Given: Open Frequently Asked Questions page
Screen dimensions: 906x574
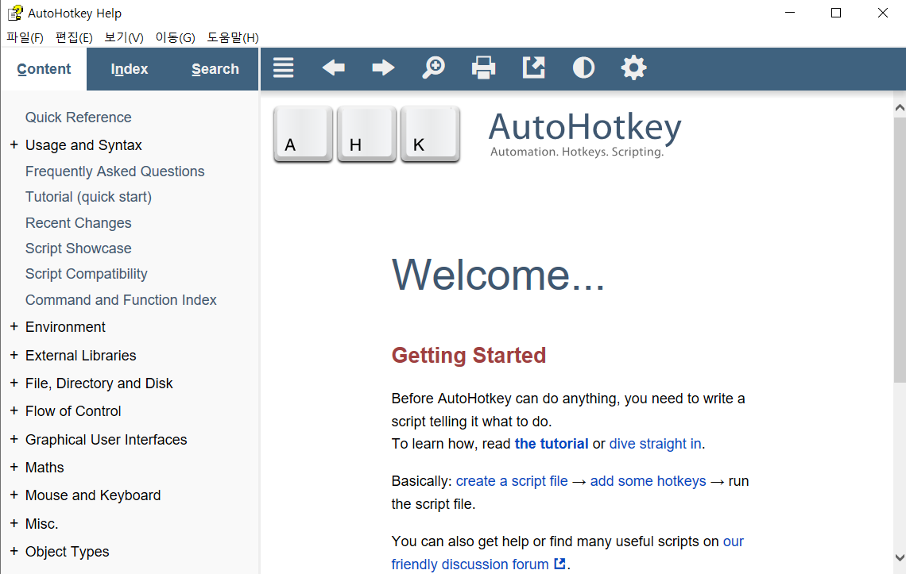Looking at the screenshot, I should click(114, 171).
